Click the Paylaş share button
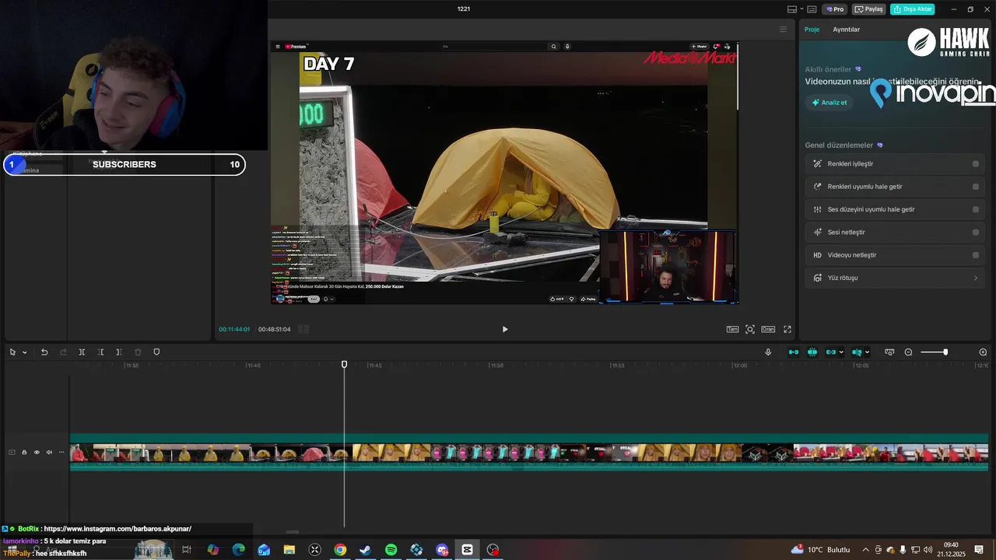The width and height of the screenshot is (996, 560). click(869, 9)
